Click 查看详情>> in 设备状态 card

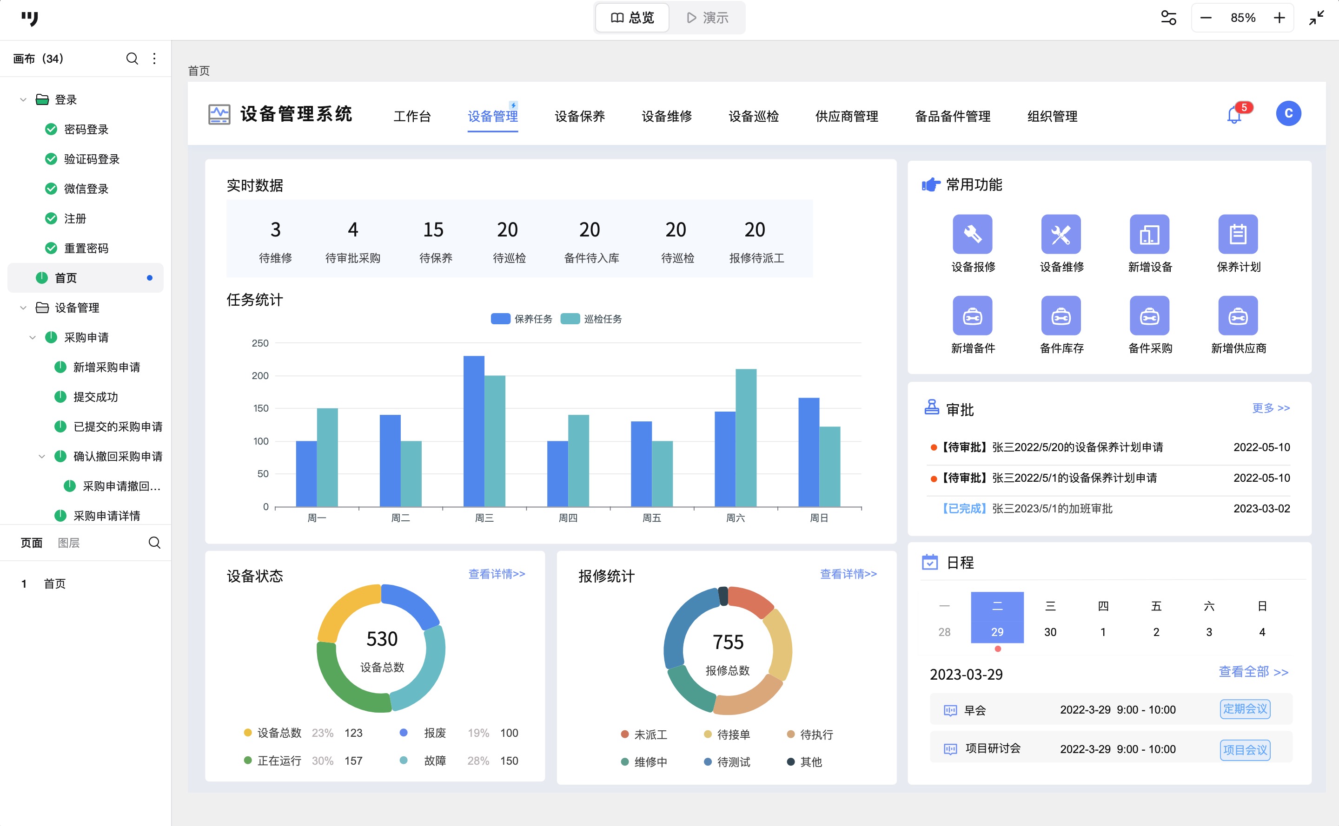click(x=497, y=574)
